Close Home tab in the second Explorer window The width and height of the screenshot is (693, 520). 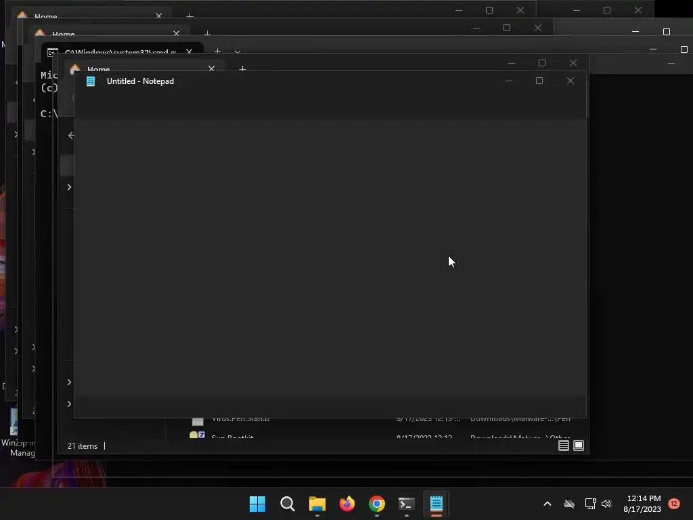coord(177,33)
